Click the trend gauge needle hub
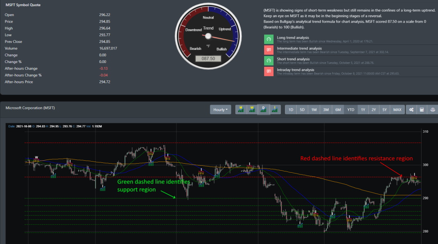Screen dimensions: 438x244 click(208, 36)
